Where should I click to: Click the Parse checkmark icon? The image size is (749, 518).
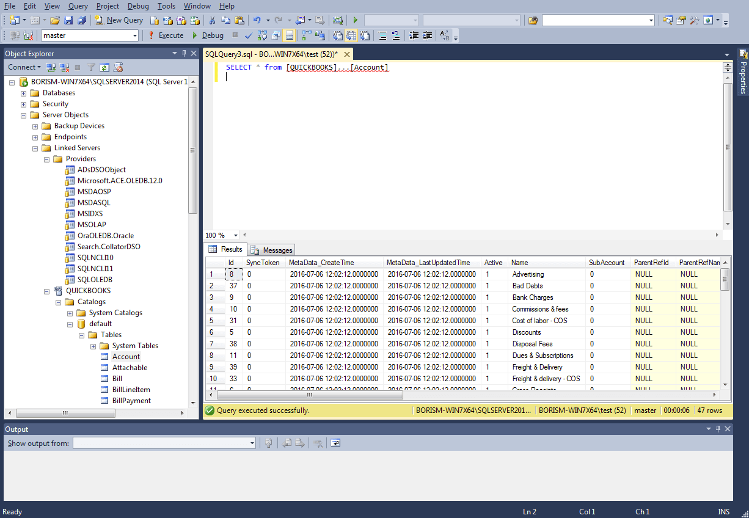(249, 35)
